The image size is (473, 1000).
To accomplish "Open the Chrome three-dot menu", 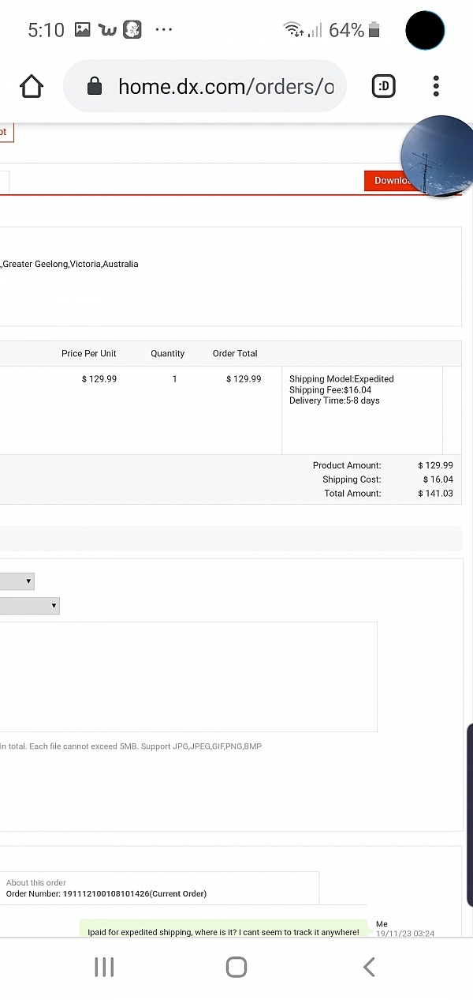I will (x=436, y=86).
